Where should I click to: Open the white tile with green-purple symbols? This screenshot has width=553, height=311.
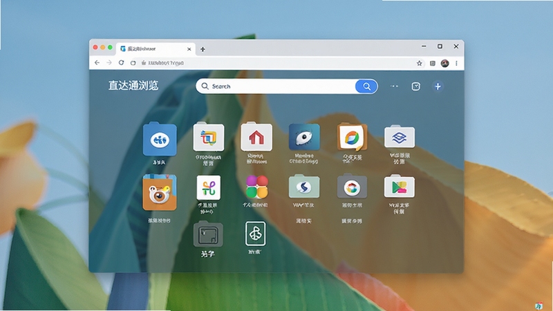pos(209,187)
